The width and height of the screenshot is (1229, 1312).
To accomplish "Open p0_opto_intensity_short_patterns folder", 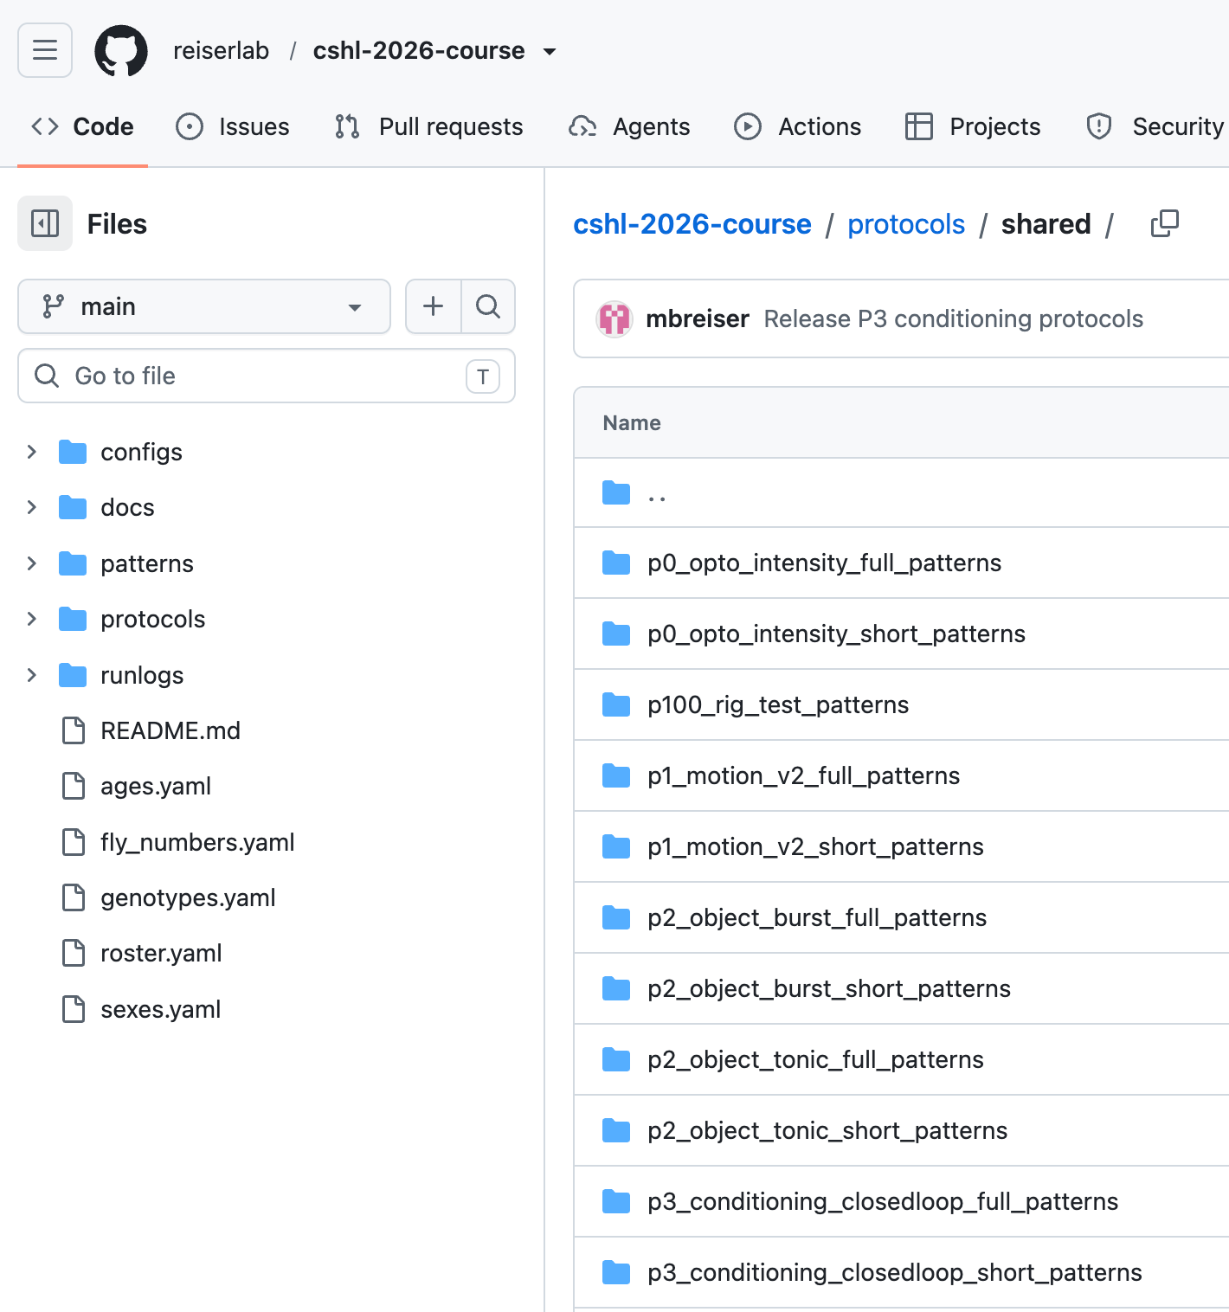I will coord(836,633).
